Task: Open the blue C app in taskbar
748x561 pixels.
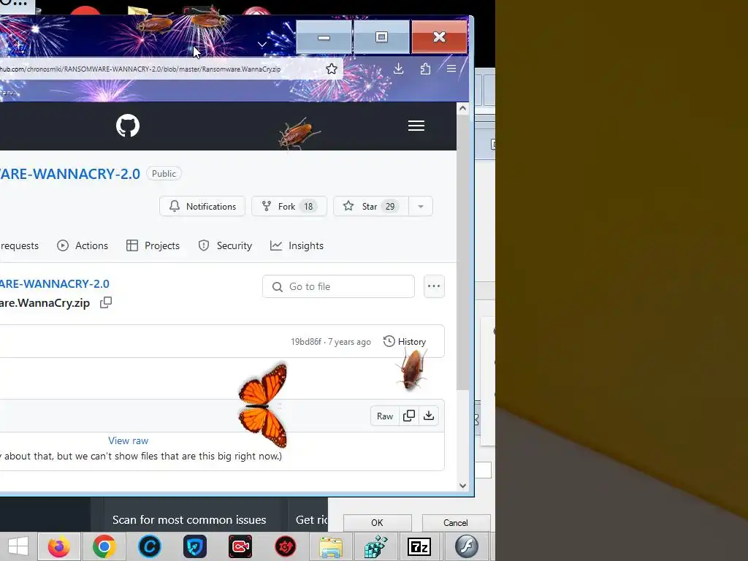Action: tap(149, 546)
